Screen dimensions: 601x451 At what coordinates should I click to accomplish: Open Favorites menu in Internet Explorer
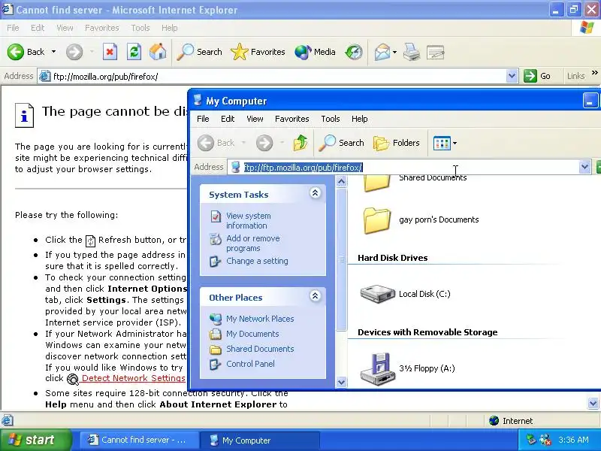click(102, 28)
